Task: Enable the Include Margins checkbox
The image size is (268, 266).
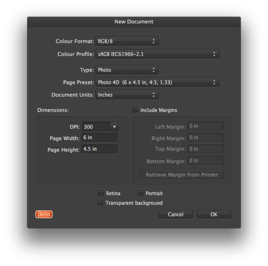Action: (135, 110)
